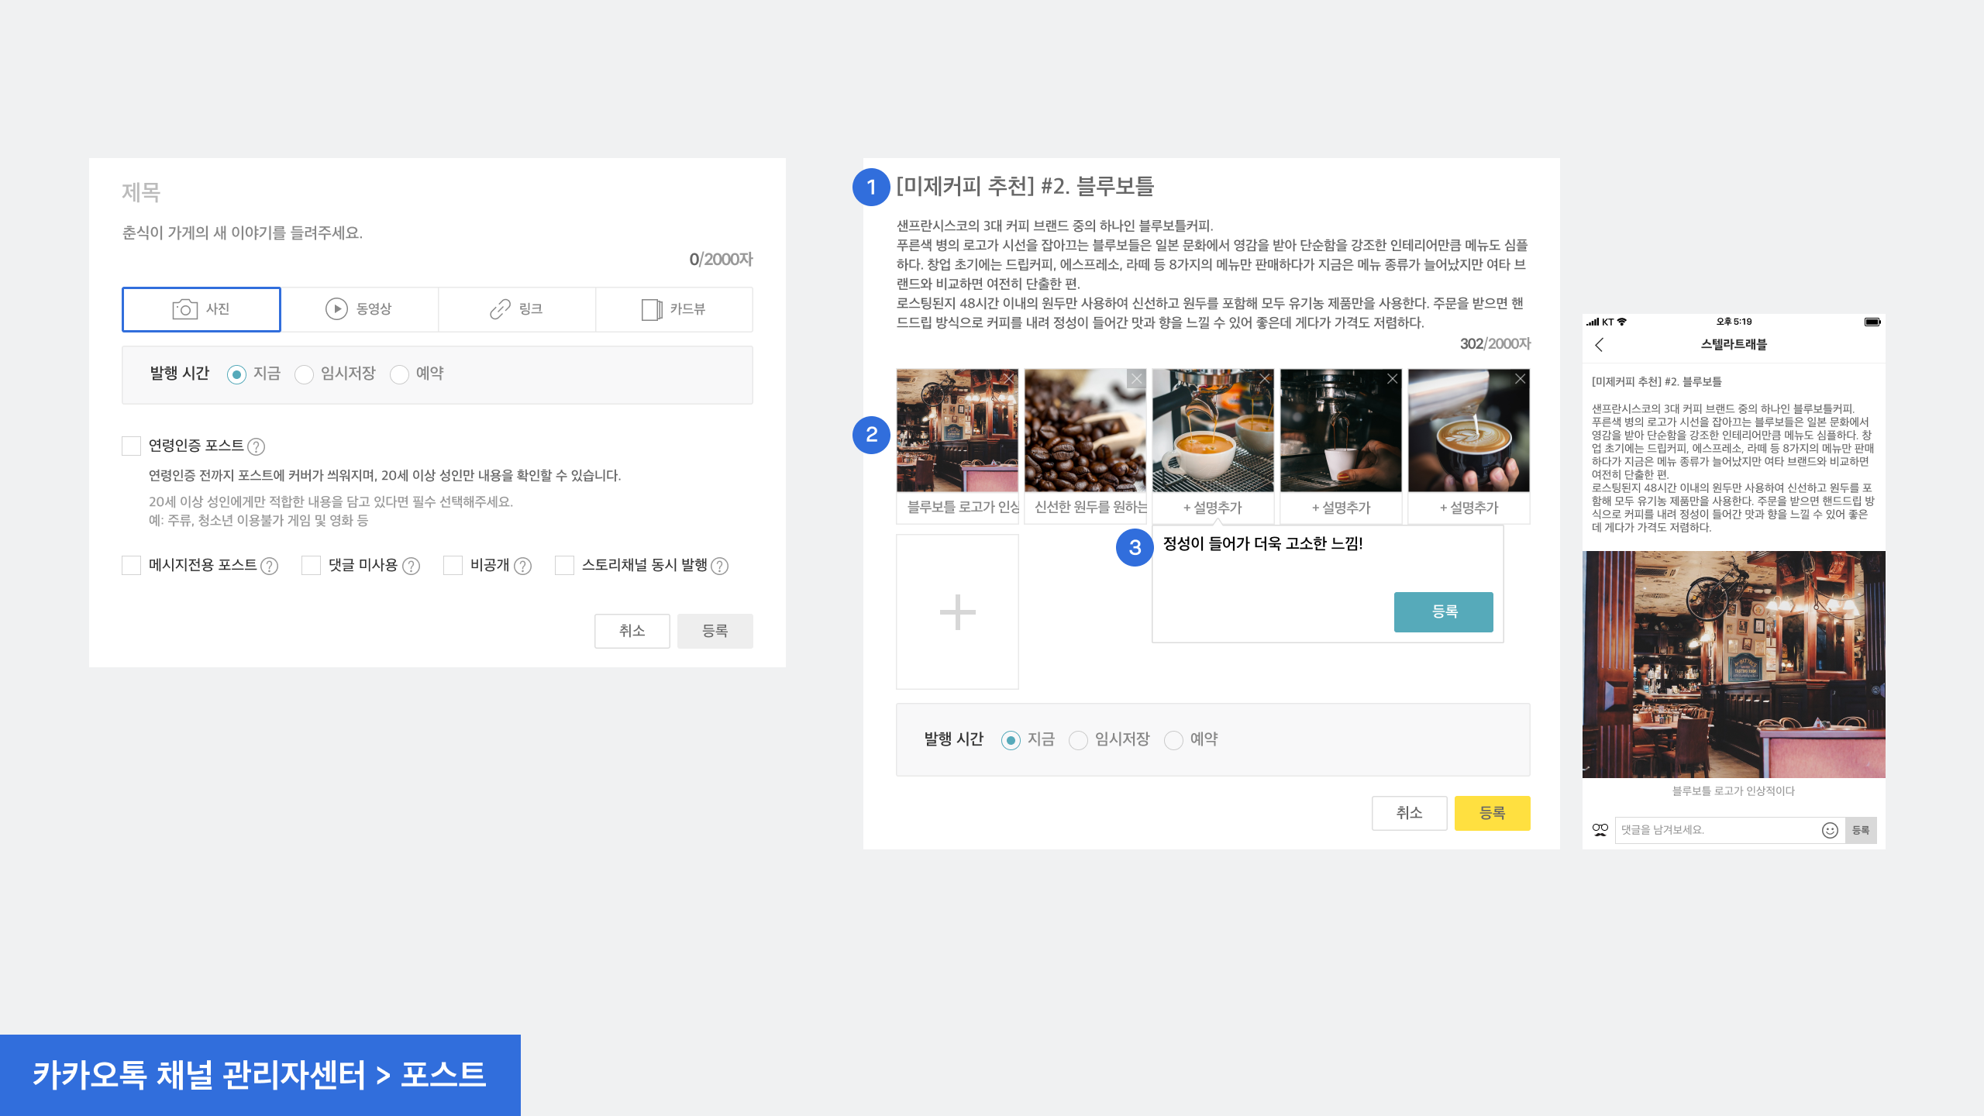Remove the coffee beans photo with X
The width and height of the screenshot is (1984, 1116).
click(x=1136, y=379)
